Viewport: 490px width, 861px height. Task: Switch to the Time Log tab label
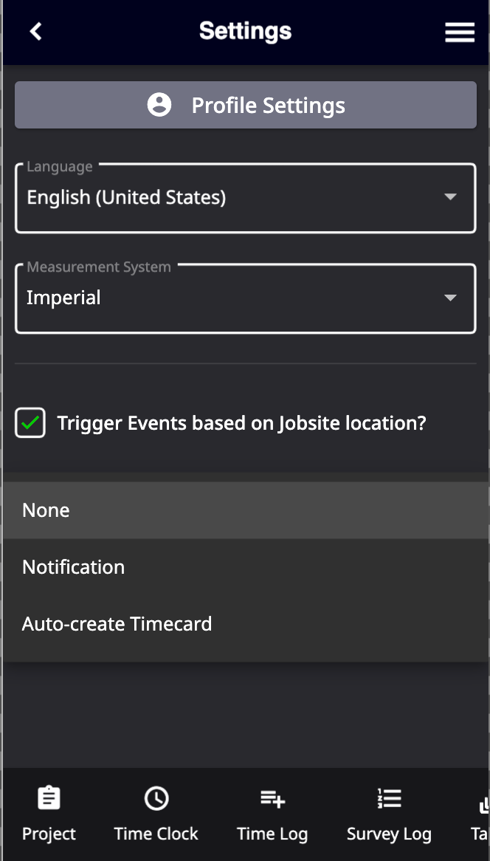pos(272,834)
